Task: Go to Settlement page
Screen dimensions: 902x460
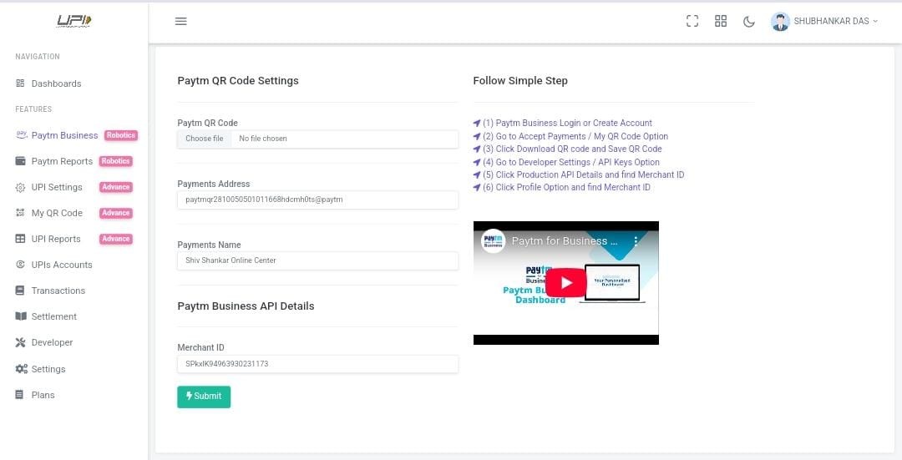Action: [54, 316]
